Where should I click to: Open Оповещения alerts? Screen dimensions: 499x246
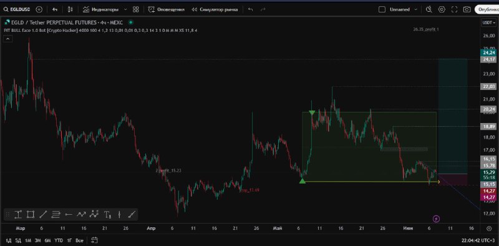[x=166, y=9]
